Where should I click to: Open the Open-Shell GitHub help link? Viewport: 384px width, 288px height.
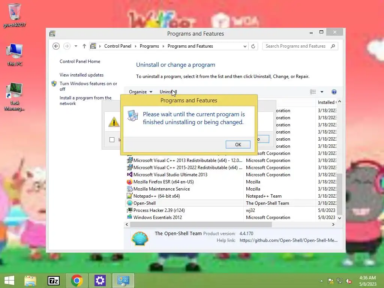tap(288, 240)
